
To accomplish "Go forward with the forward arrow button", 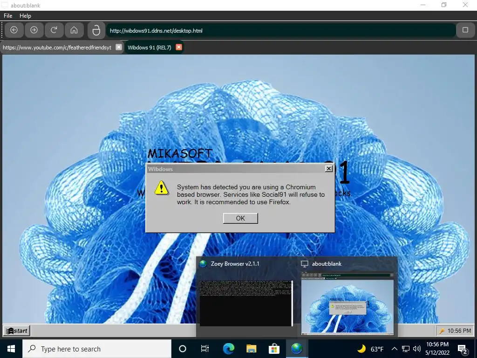I will click(x=34, y=30).
